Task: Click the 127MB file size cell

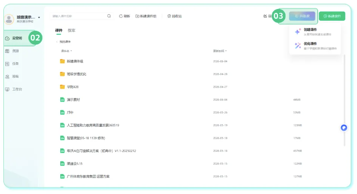Action: click(x=298, y=176)
